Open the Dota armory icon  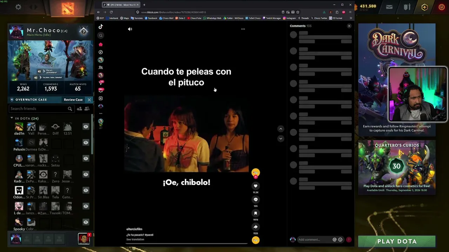pyautogui.click(x=407, y=7)
